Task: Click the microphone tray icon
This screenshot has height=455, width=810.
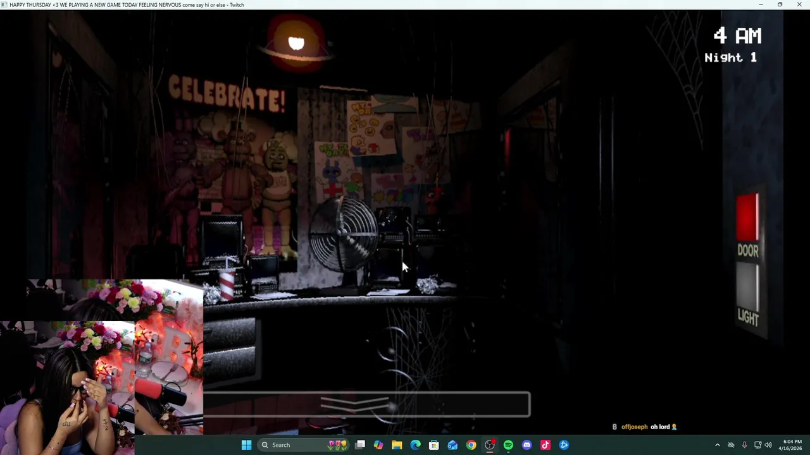Action: click(x=744, y=445)
